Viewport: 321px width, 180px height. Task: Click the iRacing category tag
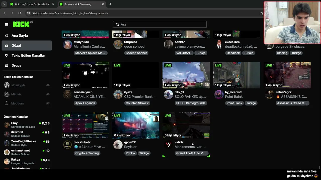tap(282, 53)
